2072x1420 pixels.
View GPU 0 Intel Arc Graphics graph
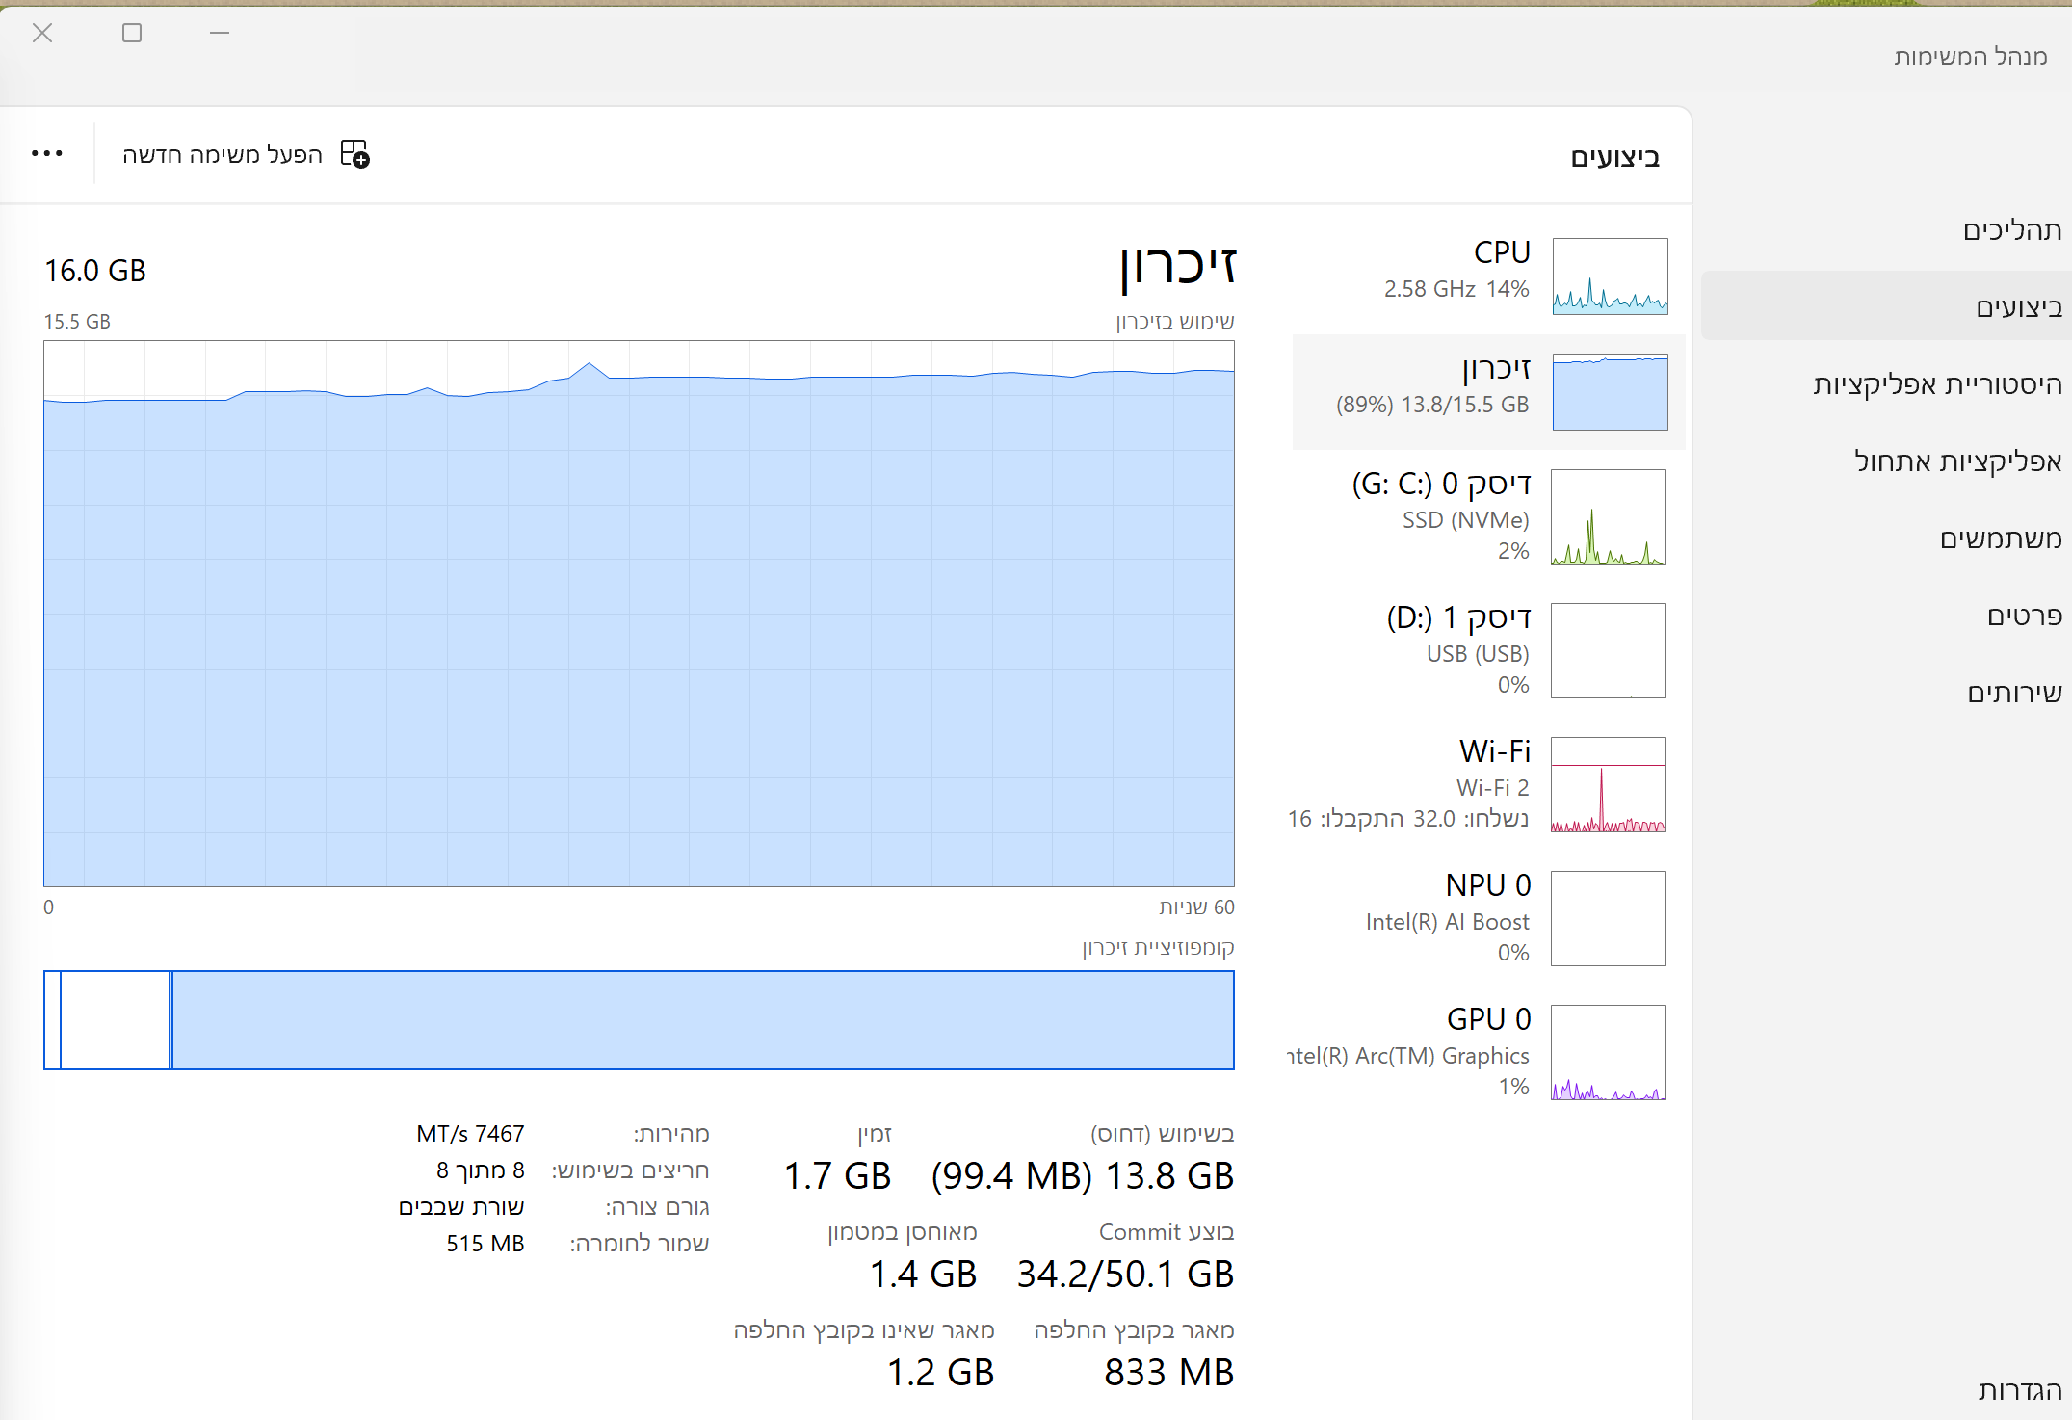[x=1608, y=1052]
